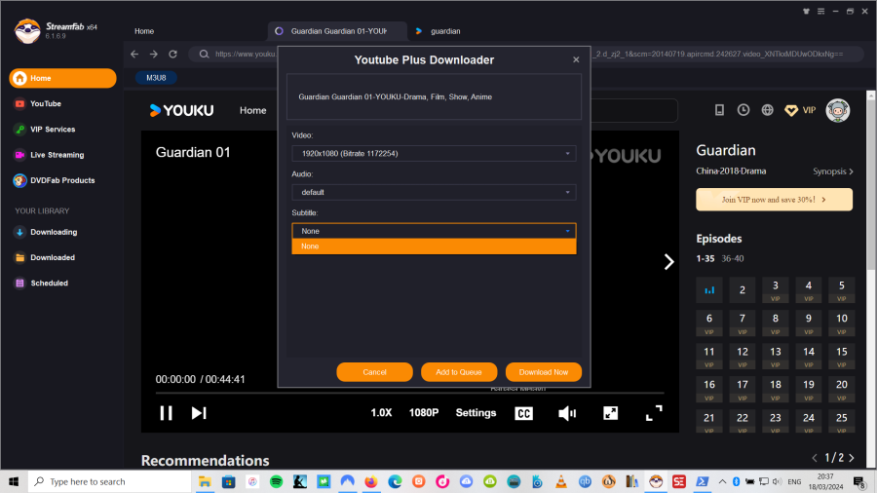Open the Audio default dropdown

434,192
